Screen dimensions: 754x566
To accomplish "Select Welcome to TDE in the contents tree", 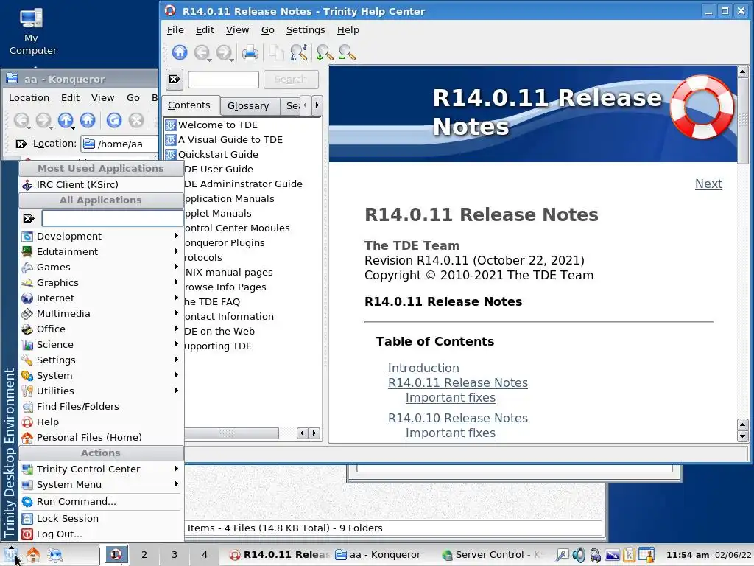I will (217, 125).
